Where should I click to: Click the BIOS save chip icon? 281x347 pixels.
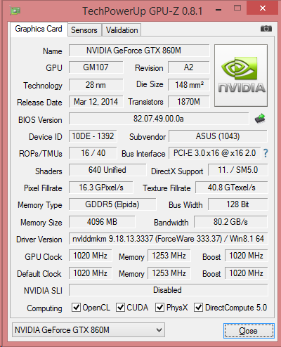(x=260, y=119)
